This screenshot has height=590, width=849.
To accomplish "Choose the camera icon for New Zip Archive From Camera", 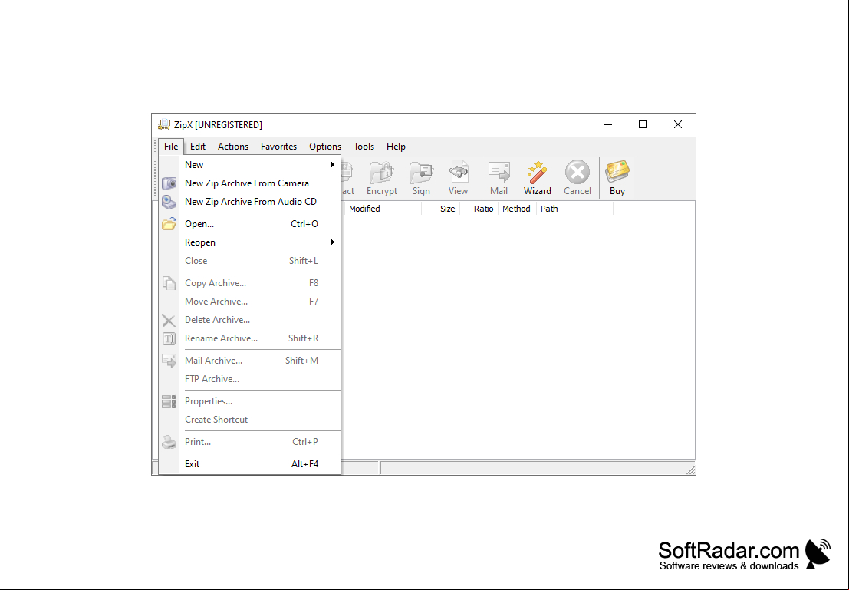I will (169, 183).
